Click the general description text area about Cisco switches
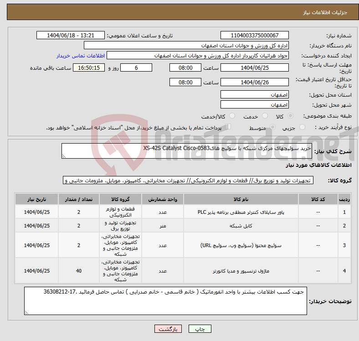Image resolution: width=359 pixels, height=341 pixels. [x=187, y=151]
